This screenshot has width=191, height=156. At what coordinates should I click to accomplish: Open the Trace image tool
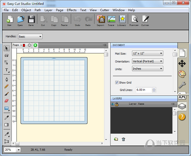(x=111, y=19)
